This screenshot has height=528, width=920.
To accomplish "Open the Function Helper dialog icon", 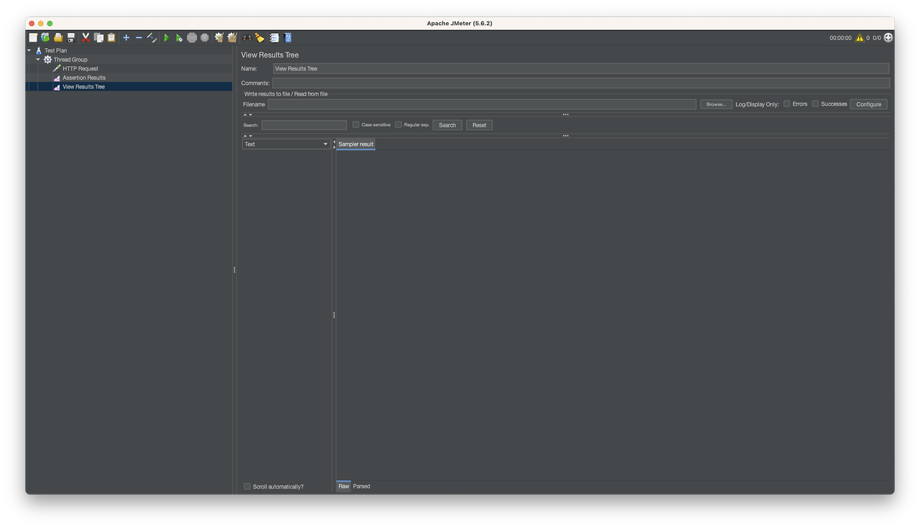I will (274, 37).
